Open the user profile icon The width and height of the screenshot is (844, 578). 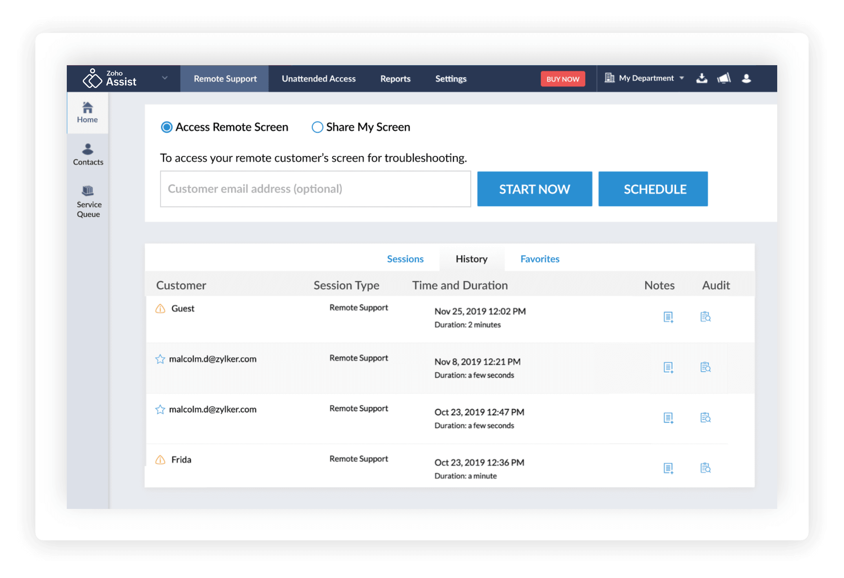pos(746,79)
